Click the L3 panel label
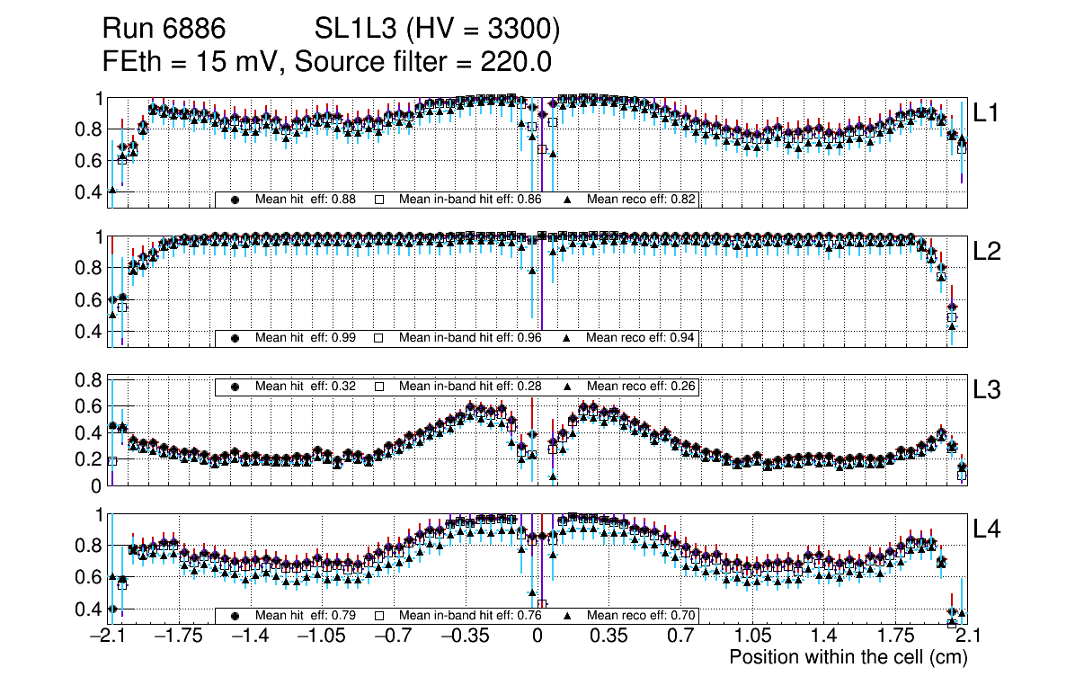 click(x=987, y=390)
